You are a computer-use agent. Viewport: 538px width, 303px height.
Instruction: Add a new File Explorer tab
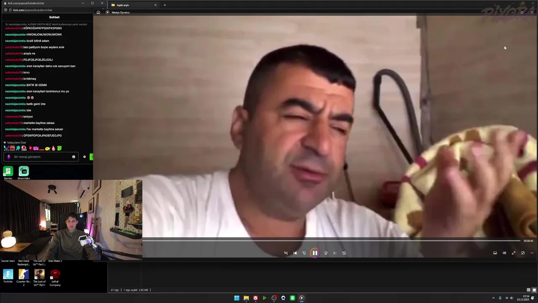165,5
